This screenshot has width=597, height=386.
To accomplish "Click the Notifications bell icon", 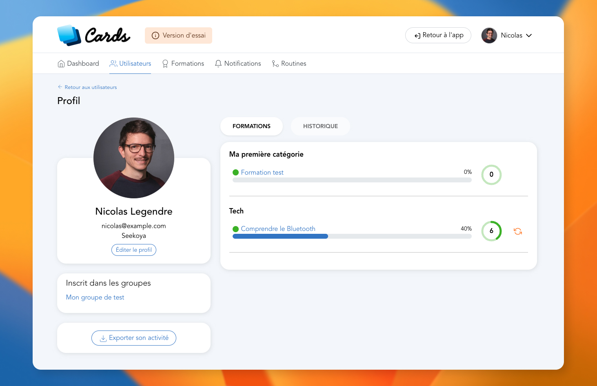I will click(x=218, y=64).
